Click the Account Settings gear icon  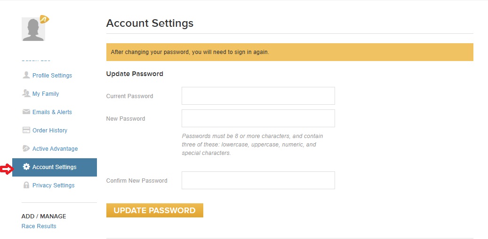coord(26,167)
